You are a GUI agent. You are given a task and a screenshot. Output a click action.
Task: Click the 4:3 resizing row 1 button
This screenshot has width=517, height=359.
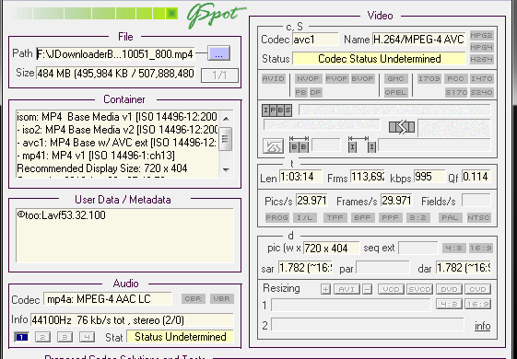(x=449, y=304)
